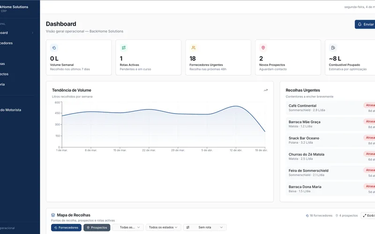Click the Novos Prospectos map pin icon
The width and height of the screenshot is (375, 234).
(263, 48)
